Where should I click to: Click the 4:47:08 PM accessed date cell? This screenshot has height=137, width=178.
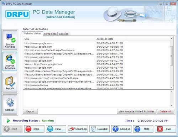point(110,78)
